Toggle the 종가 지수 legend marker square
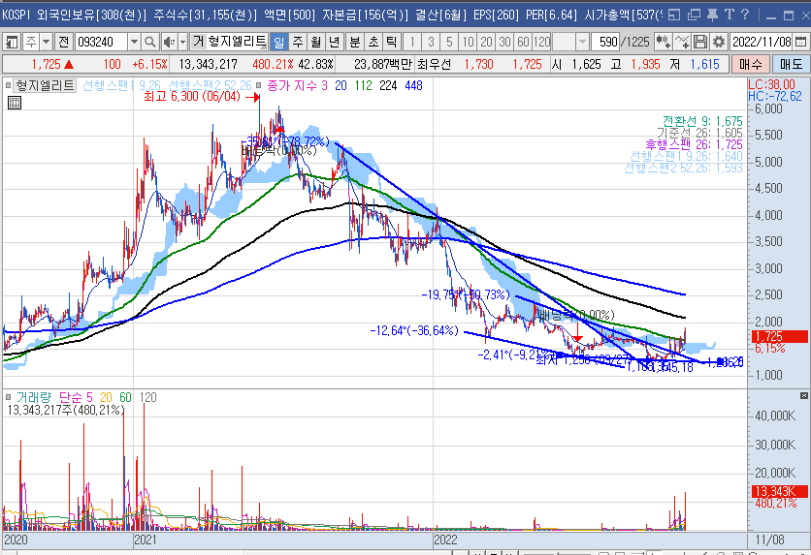The width and height of the screenshot is (811, 555). click(259, 85)
